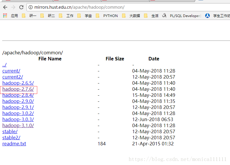Open the 生活 bookmark folder
Screen dimensions: 230x165
click(151, 16)
